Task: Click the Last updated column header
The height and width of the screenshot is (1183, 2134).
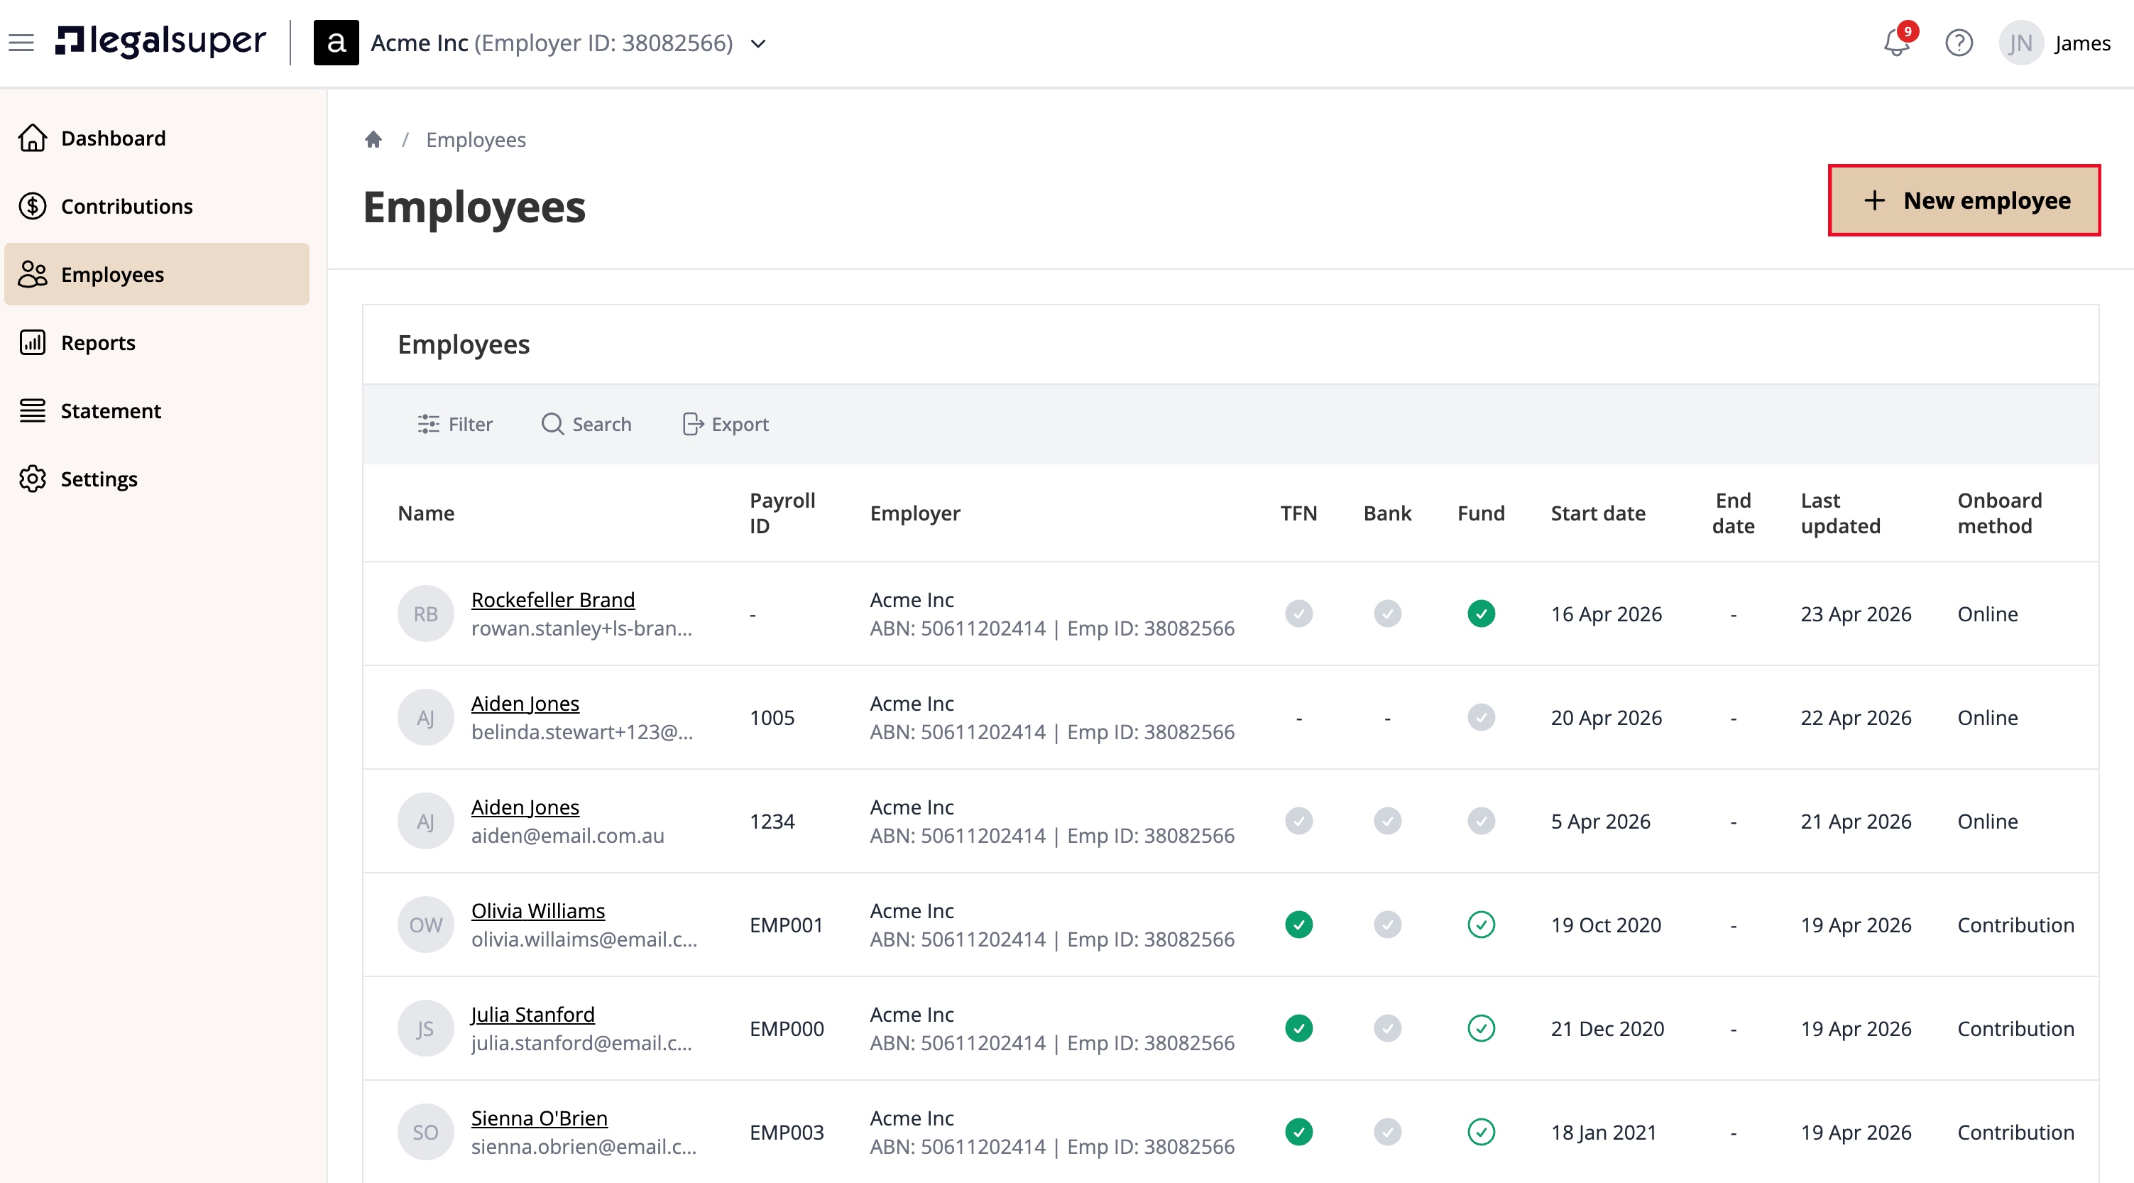Action: pyautogui.click(x=1840, y=513)
